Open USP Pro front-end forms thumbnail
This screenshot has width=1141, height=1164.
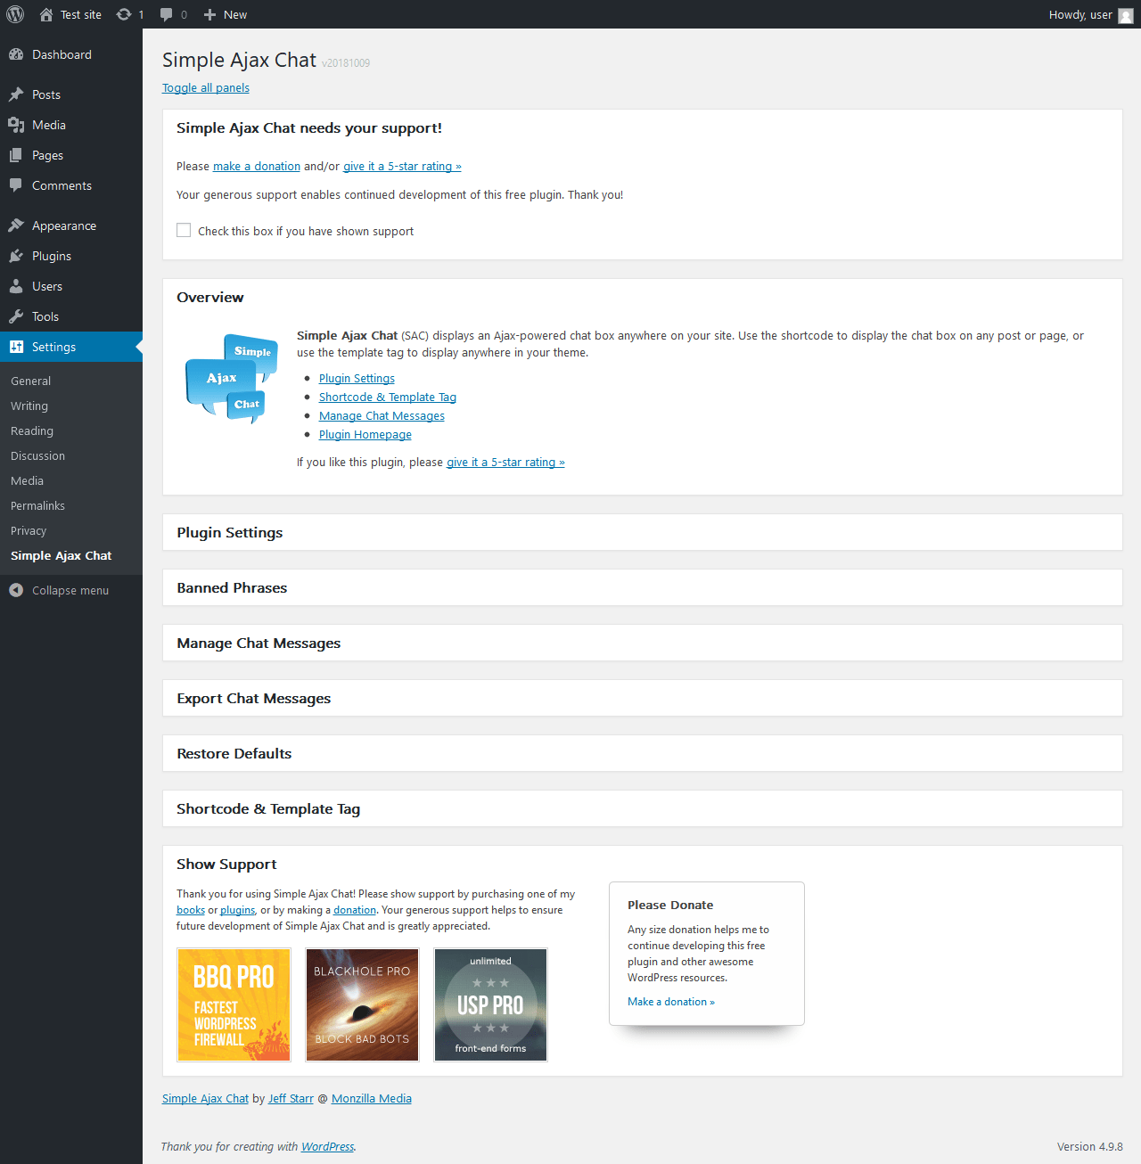pyautogui.click(x=490, y=1004)
